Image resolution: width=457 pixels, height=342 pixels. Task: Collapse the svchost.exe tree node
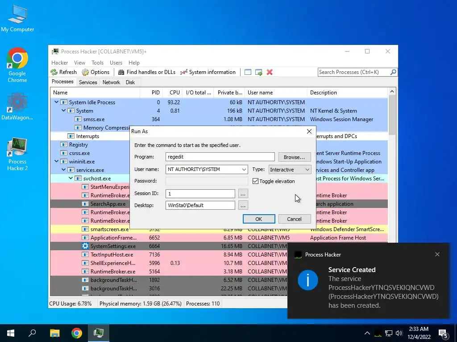pyautogui.click(x=71, y=178)
